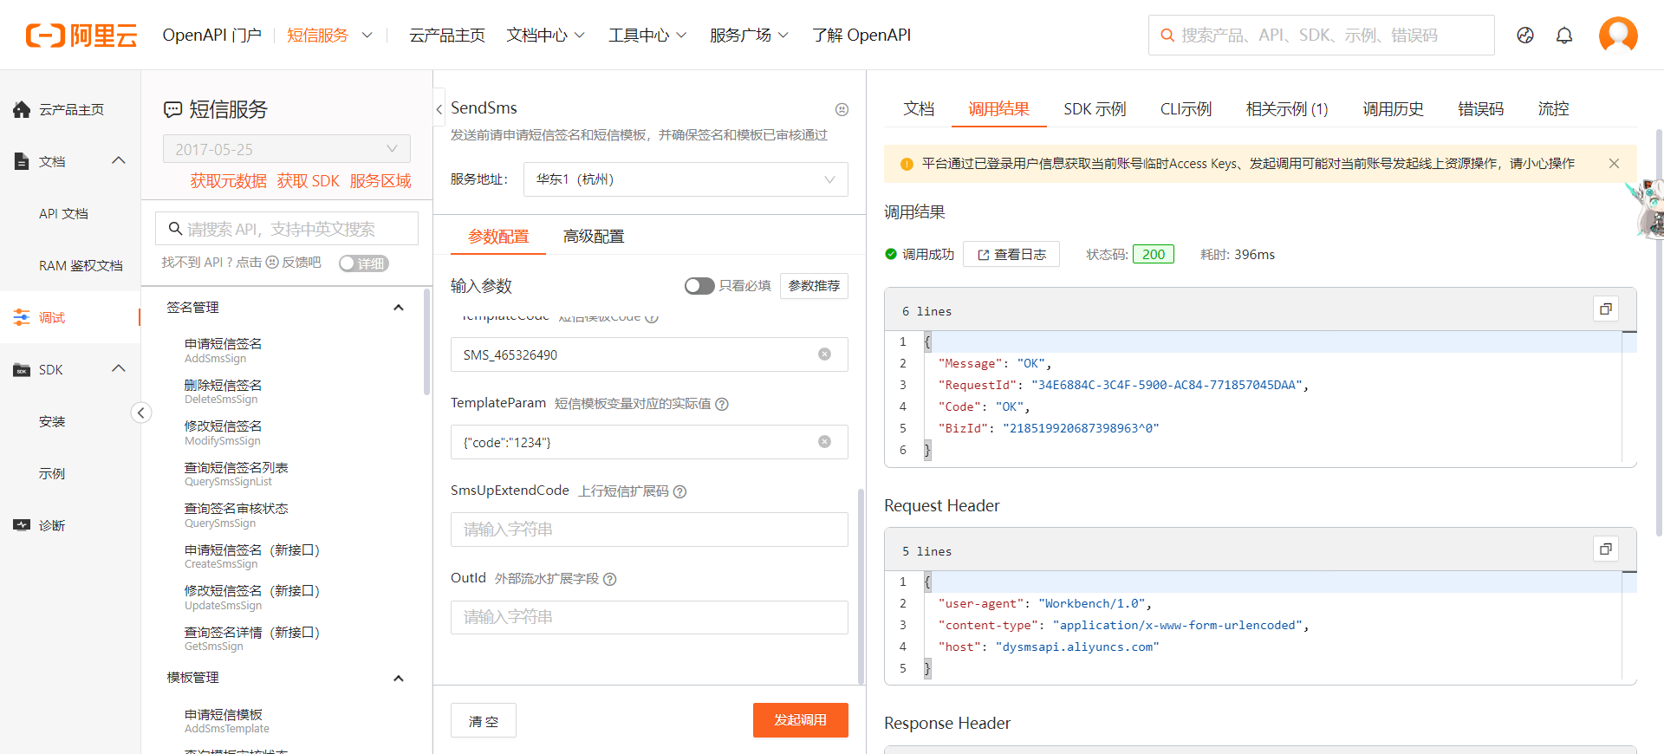1664x754 pixels.
Task: Collapse the API list panel arrow
Action: [x=439, y=109]
